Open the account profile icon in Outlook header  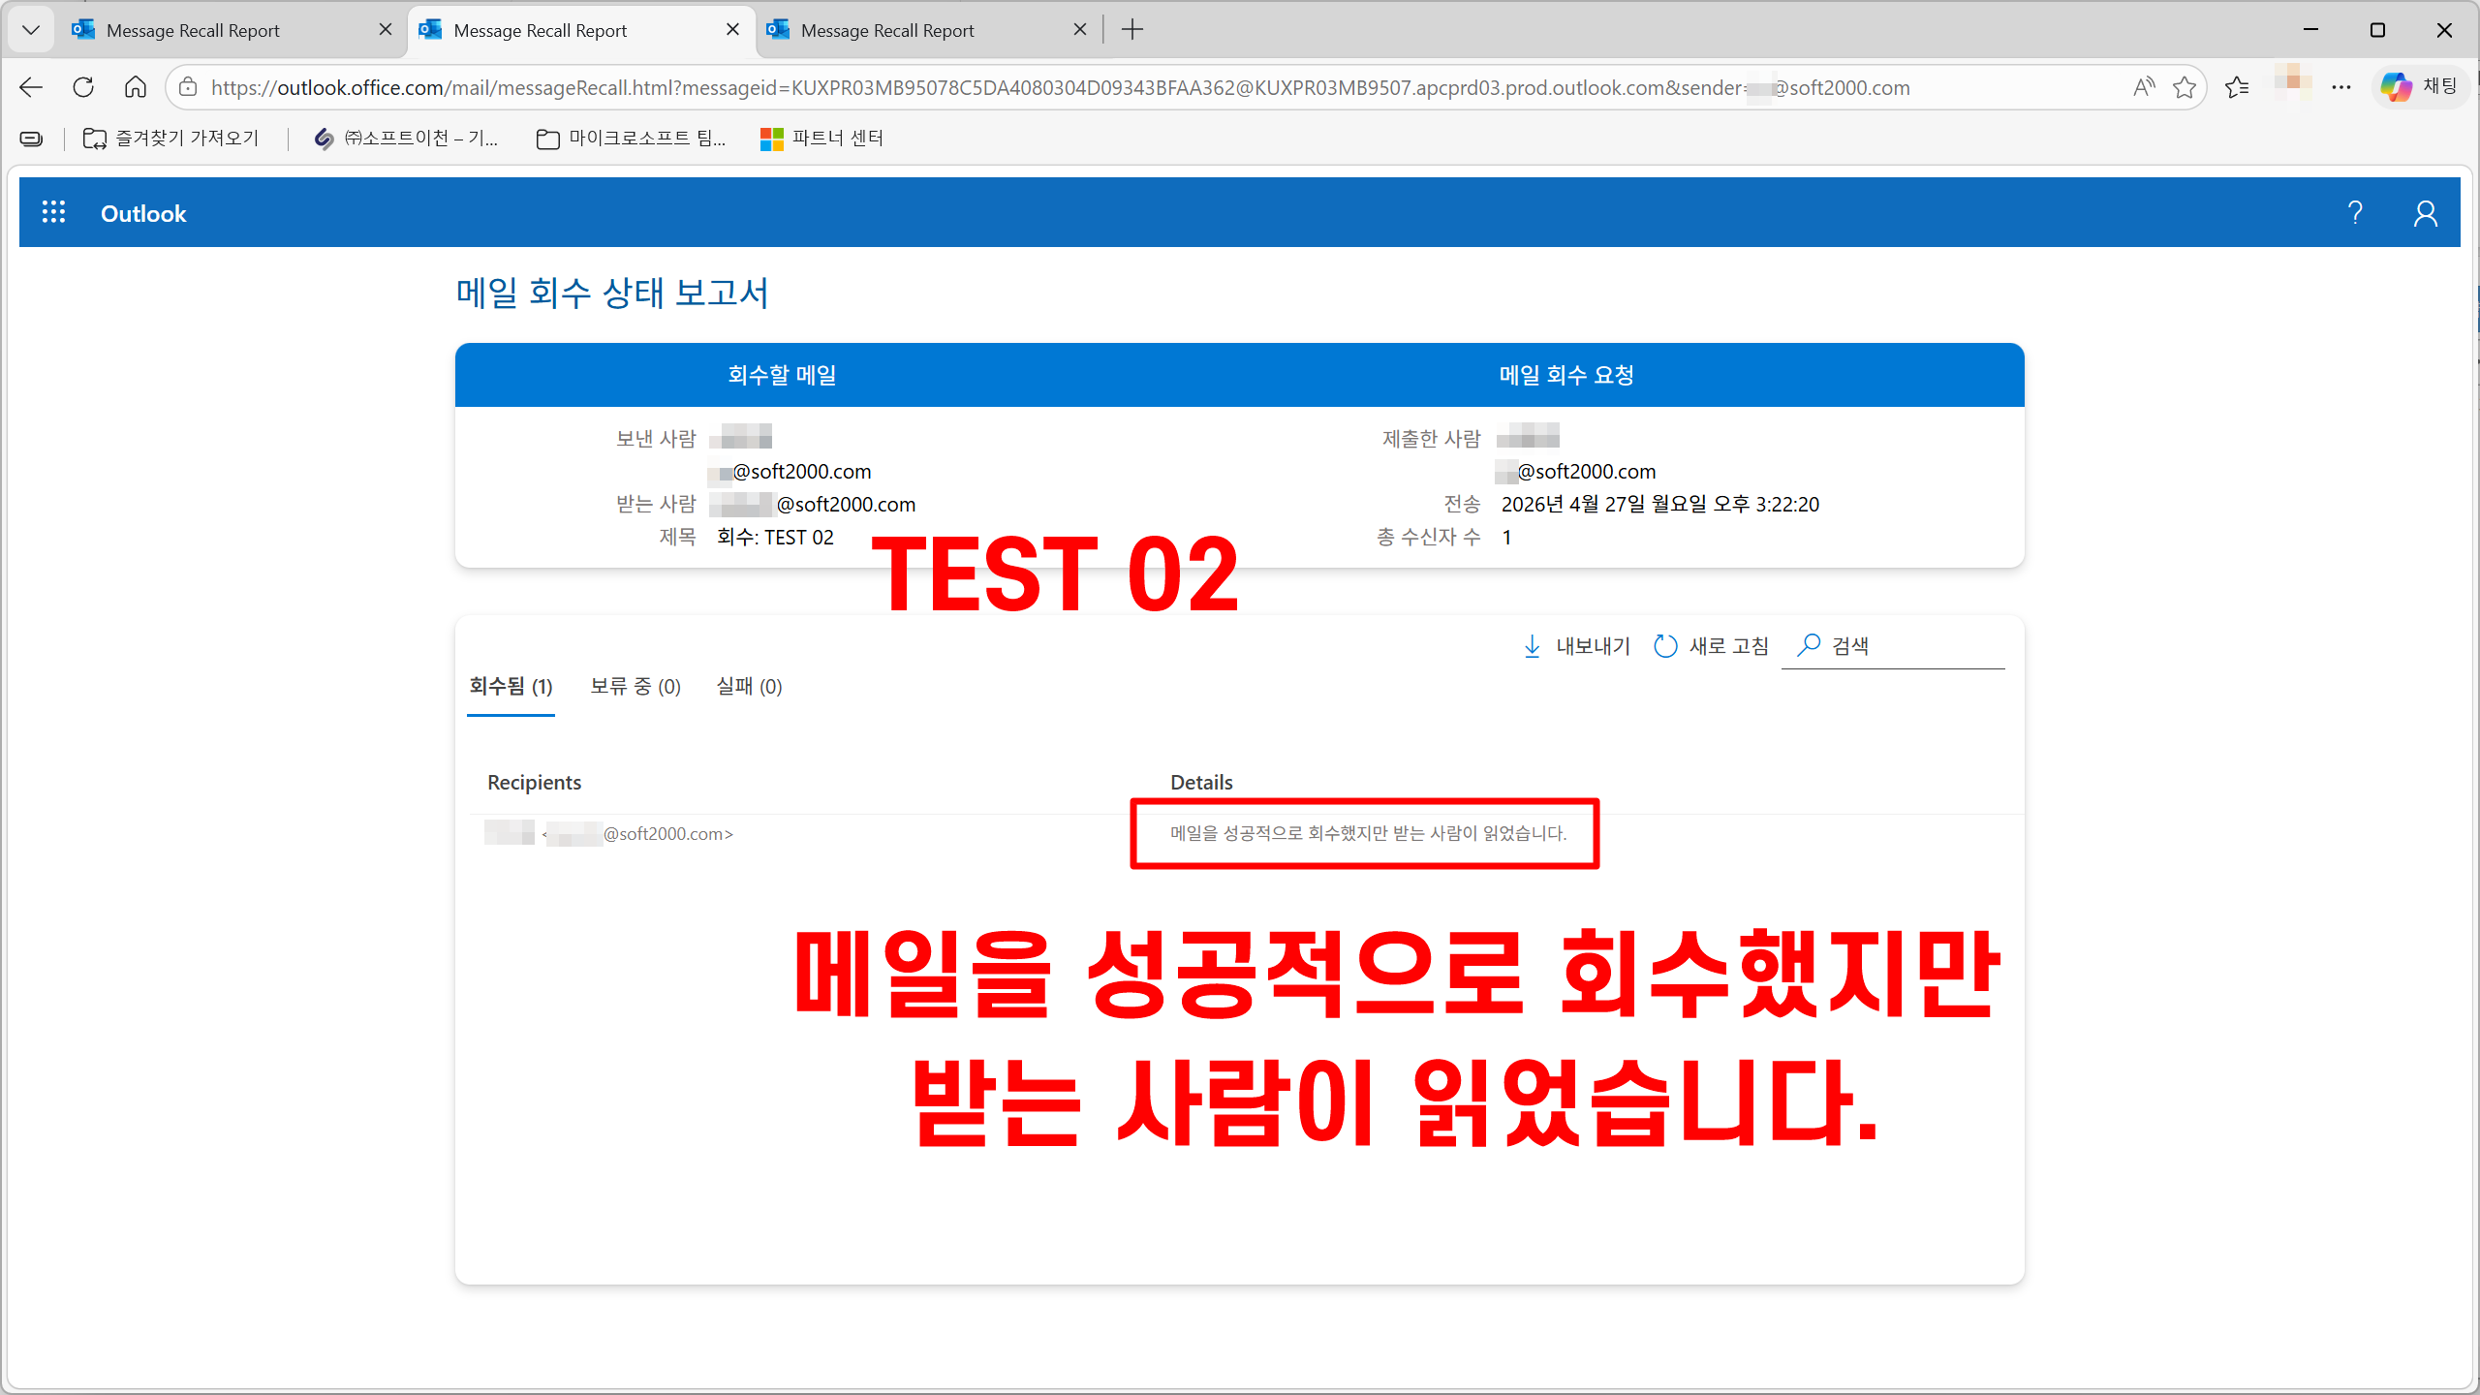pyautogui.click(x=2425, y=213)
